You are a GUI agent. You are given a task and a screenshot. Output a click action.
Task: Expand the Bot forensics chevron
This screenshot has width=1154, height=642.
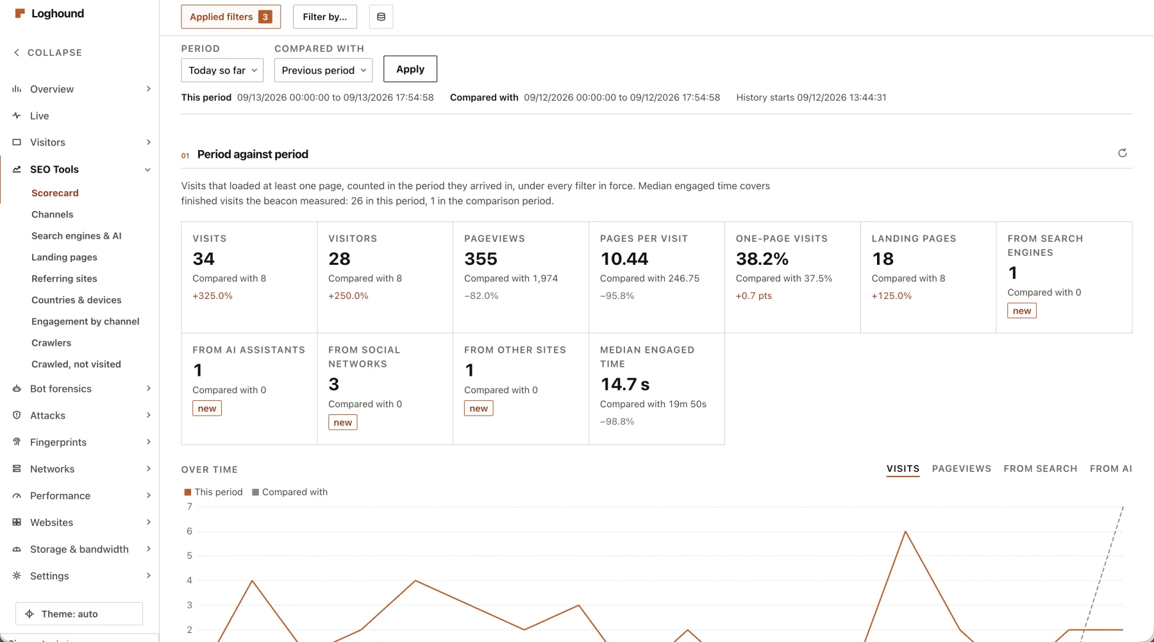[149, 389]
